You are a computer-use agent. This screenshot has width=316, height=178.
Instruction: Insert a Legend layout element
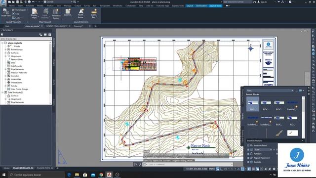tap(68, 12)
